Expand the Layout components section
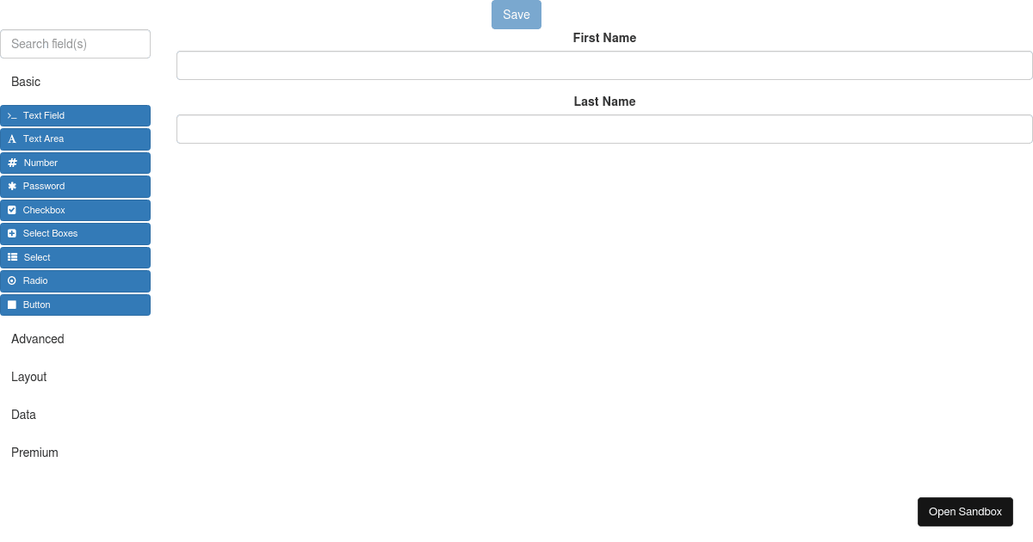 pyautogui.click(x=28, y=377)
